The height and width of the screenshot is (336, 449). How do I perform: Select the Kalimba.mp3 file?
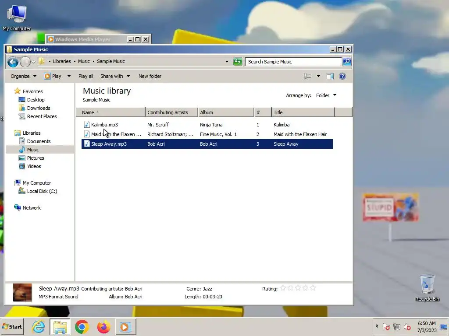pyautogui.click(x=104, y=125)
